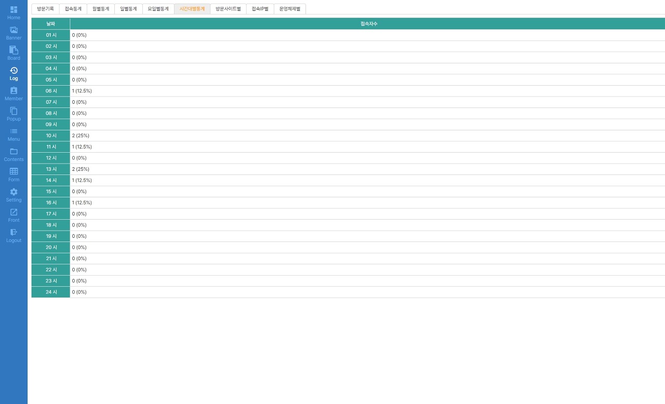Click the 12 시 row label
This screenshot has height=404, width=665.
pos(50,158)
